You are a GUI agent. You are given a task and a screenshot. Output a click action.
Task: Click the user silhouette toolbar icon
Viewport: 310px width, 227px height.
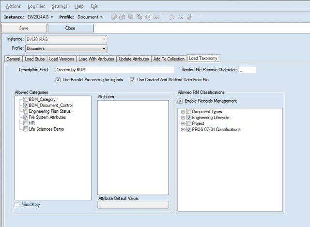click(189, 17)
